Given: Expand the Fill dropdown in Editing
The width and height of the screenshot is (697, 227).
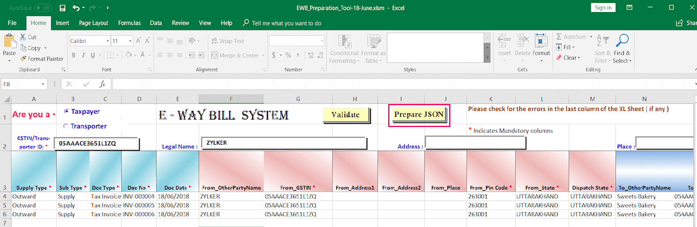Looking at the screenshot, I should 574,47.
